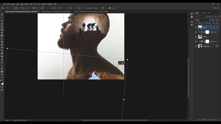The image size is (221, 124).
Task: Expand the collapsed panel dock arrows
Action: (193, 11)
